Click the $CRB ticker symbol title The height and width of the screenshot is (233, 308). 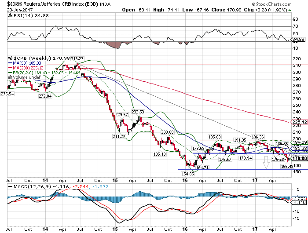[x=15, y=4]
